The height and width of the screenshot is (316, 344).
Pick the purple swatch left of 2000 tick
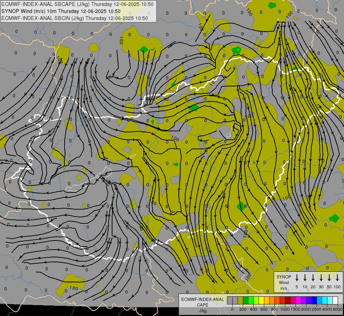(x=303, y=300)
